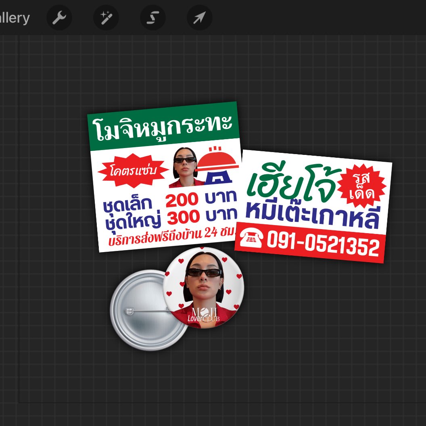Return to the Gallery
Image resolution: width=426 pixels, height=426 pixels.
[x=15, y=17]
